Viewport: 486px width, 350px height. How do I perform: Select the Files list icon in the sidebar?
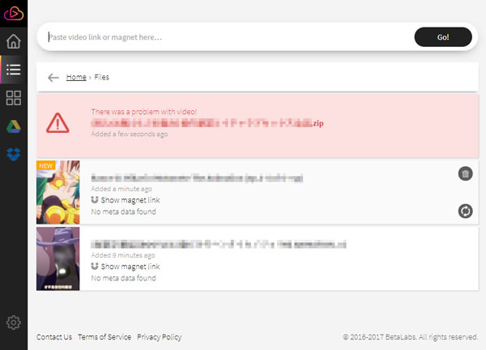(14, 70)
